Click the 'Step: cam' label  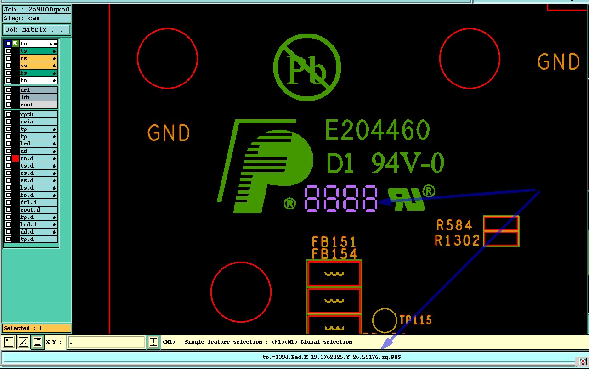point(37,18)
